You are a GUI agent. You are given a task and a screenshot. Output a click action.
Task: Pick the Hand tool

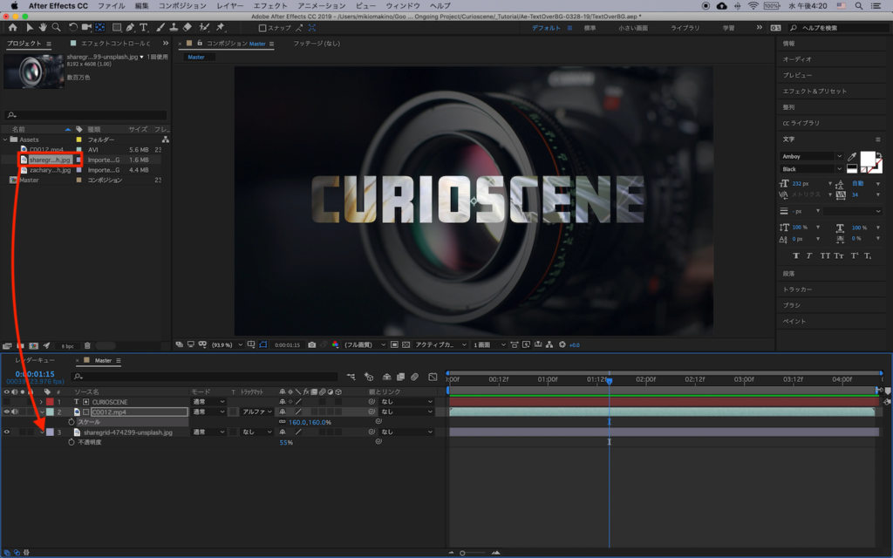pyautogui.click(x=43, y=28)
